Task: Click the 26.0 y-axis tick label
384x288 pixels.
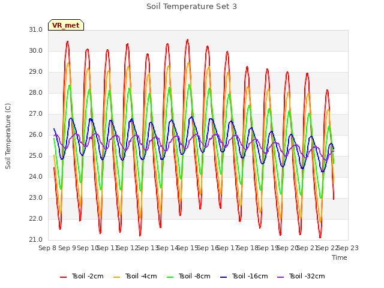Action: click(x=36, y=134)
